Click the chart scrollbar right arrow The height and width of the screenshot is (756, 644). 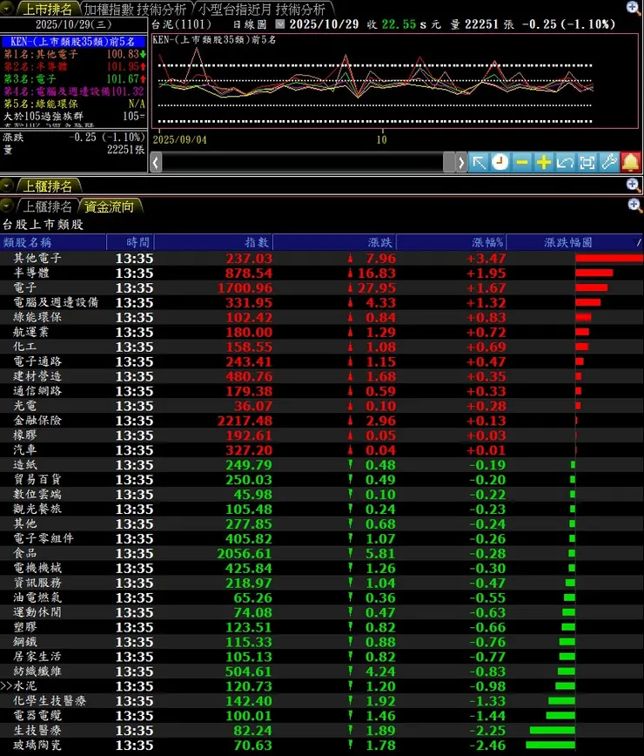pos(461,163)
